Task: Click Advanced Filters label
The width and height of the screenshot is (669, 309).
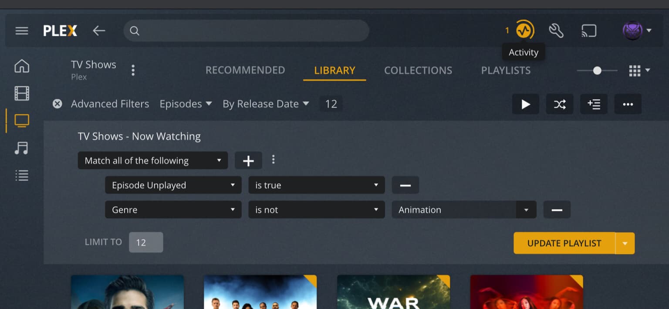Action: click(x=110, y=104)
